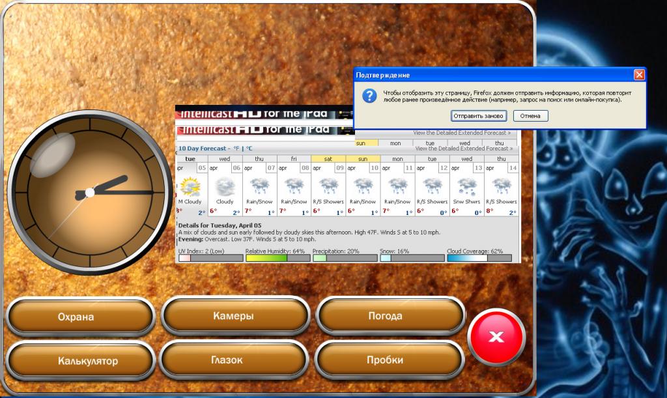Open the Камеры view

[x=233, y=316]
